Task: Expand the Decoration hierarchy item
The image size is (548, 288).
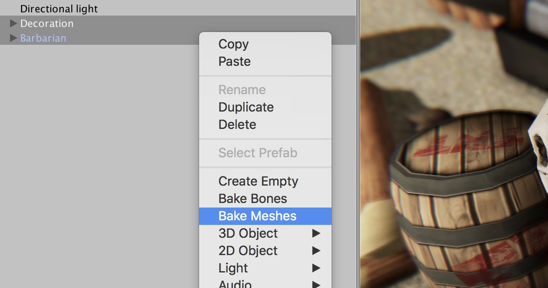Action: [13, 23]
